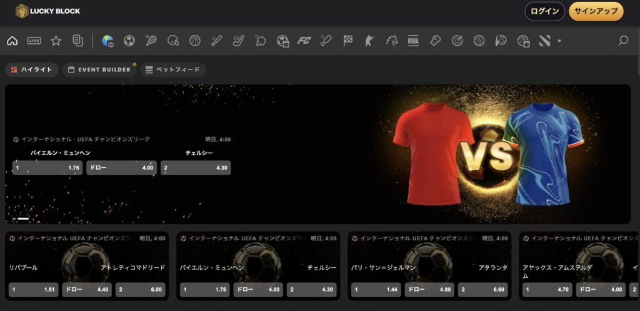
Task: Open the search magnifier
Action: pyautogui.click(x=623, y=41)
